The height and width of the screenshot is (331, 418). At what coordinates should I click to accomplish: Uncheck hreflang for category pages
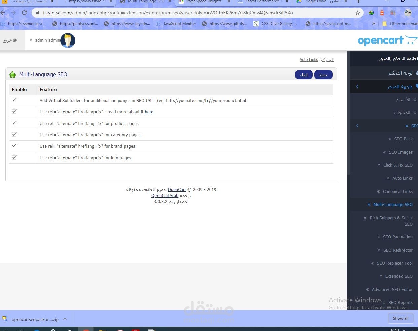14,134
